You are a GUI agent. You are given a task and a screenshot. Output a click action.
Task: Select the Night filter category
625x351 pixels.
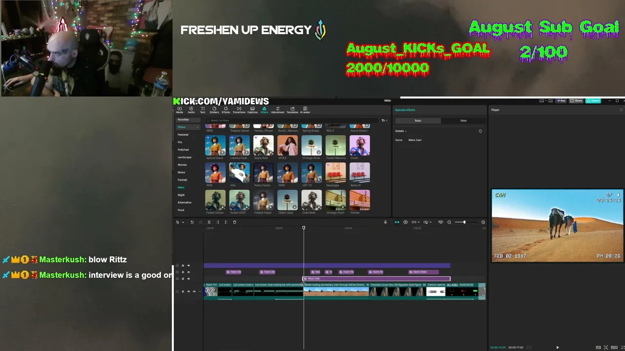coord(181,195)
